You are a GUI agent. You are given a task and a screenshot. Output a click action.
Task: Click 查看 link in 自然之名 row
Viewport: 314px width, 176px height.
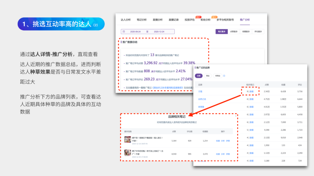(251, 99)
